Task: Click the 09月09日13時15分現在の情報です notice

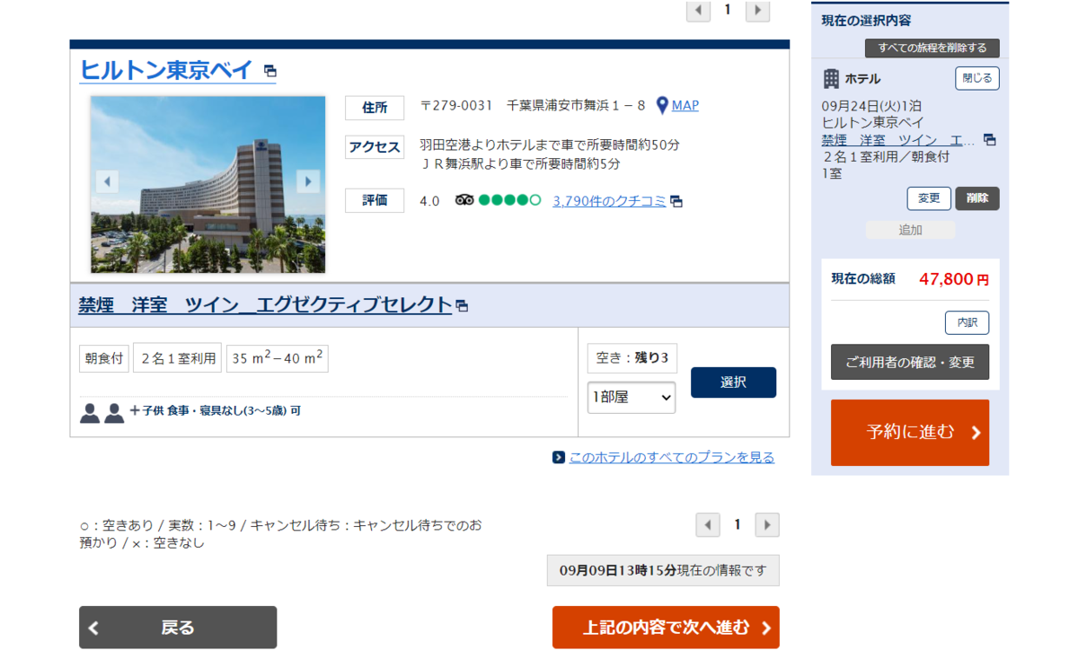Action: 663,570
